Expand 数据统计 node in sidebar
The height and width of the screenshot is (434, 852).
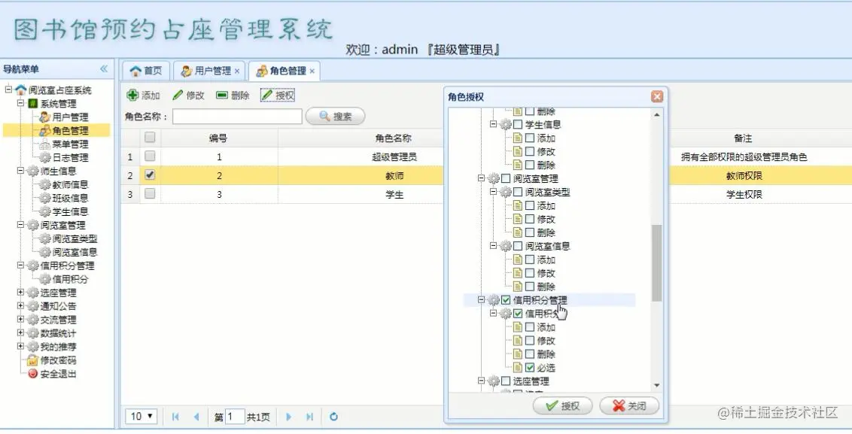20,332
